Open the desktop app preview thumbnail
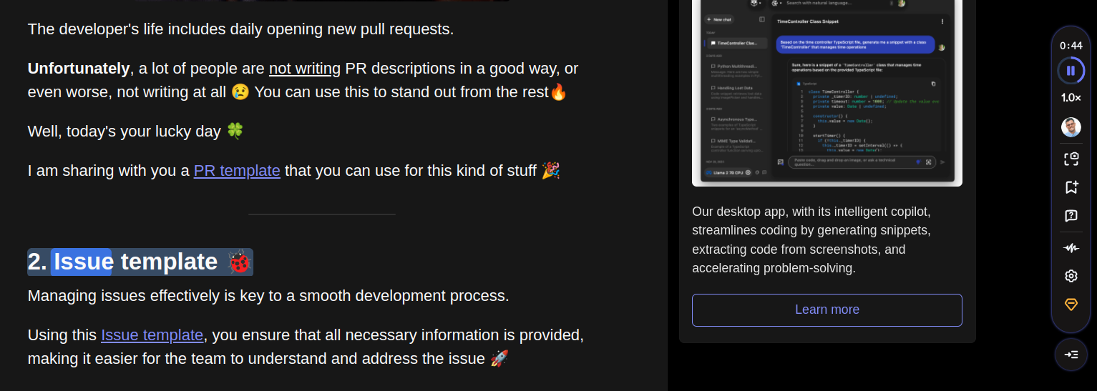The image size is (1097, 391). coord(827,91)
